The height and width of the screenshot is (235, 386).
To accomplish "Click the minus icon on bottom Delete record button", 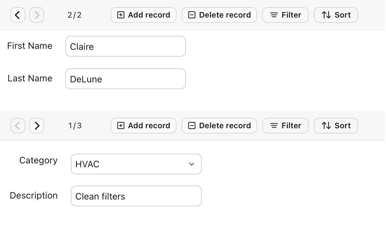I will [192, 126].
